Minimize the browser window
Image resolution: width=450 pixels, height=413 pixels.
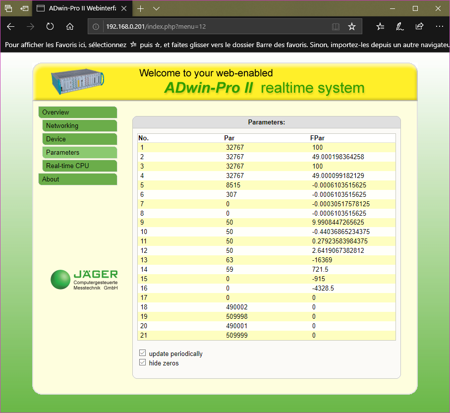393,8
